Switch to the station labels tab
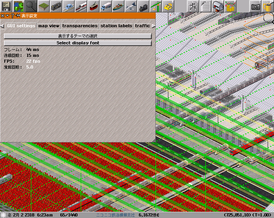274x218 pixels. click(x=116, y=26)
